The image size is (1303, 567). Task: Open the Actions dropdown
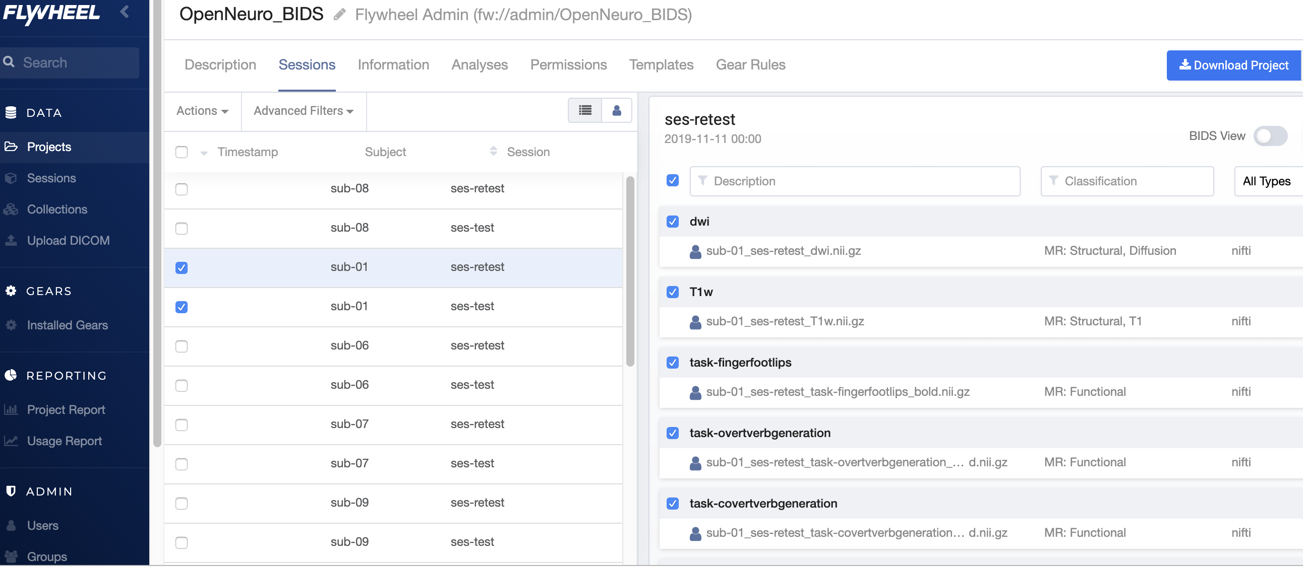tap(202, 111)
